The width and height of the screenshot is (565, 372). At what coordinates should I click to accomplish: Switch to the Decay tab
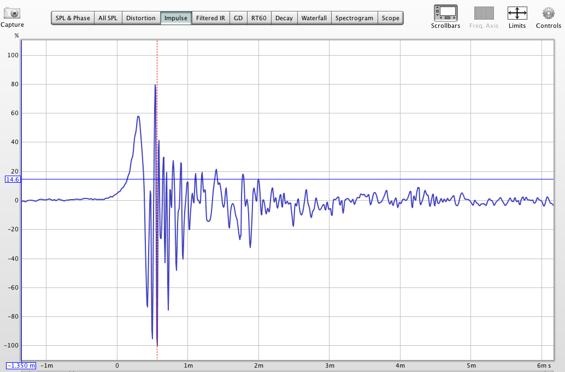(x=284, y=18)
